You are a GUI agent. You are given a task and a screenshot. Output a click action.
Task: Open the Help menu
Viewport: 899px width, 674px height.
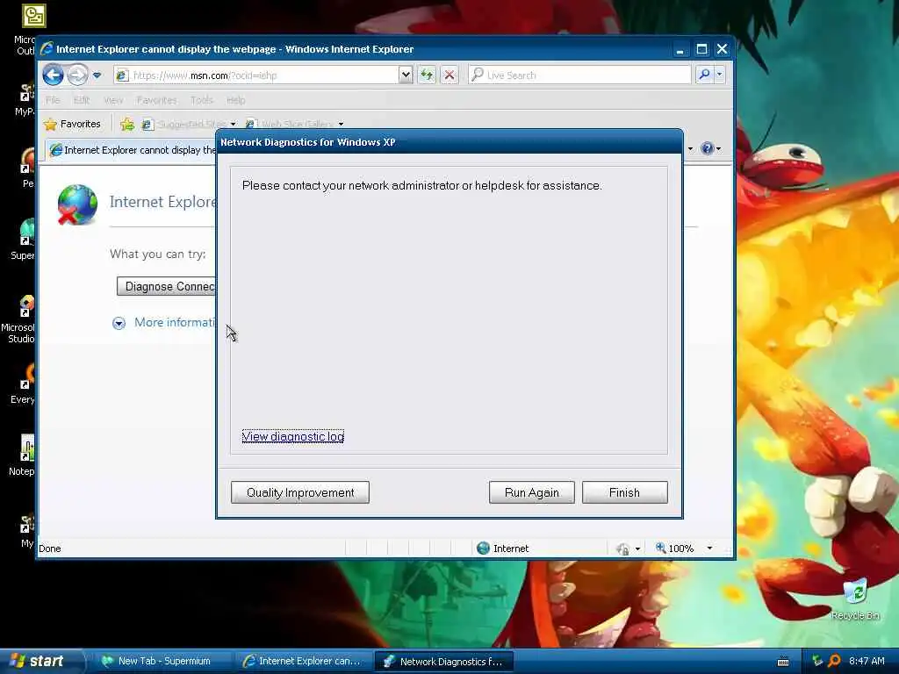pyautogui.click(x=235, y=100)
